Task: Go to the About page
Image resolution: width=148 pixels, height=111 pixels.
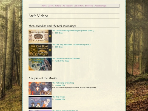Action: (x=51, y=6)
